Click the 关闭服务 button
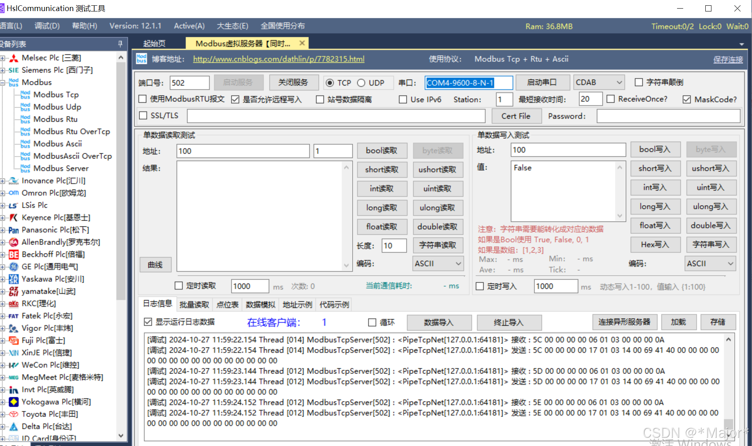Viewport: 752px width, 446px height. click(x=294, y=82)
